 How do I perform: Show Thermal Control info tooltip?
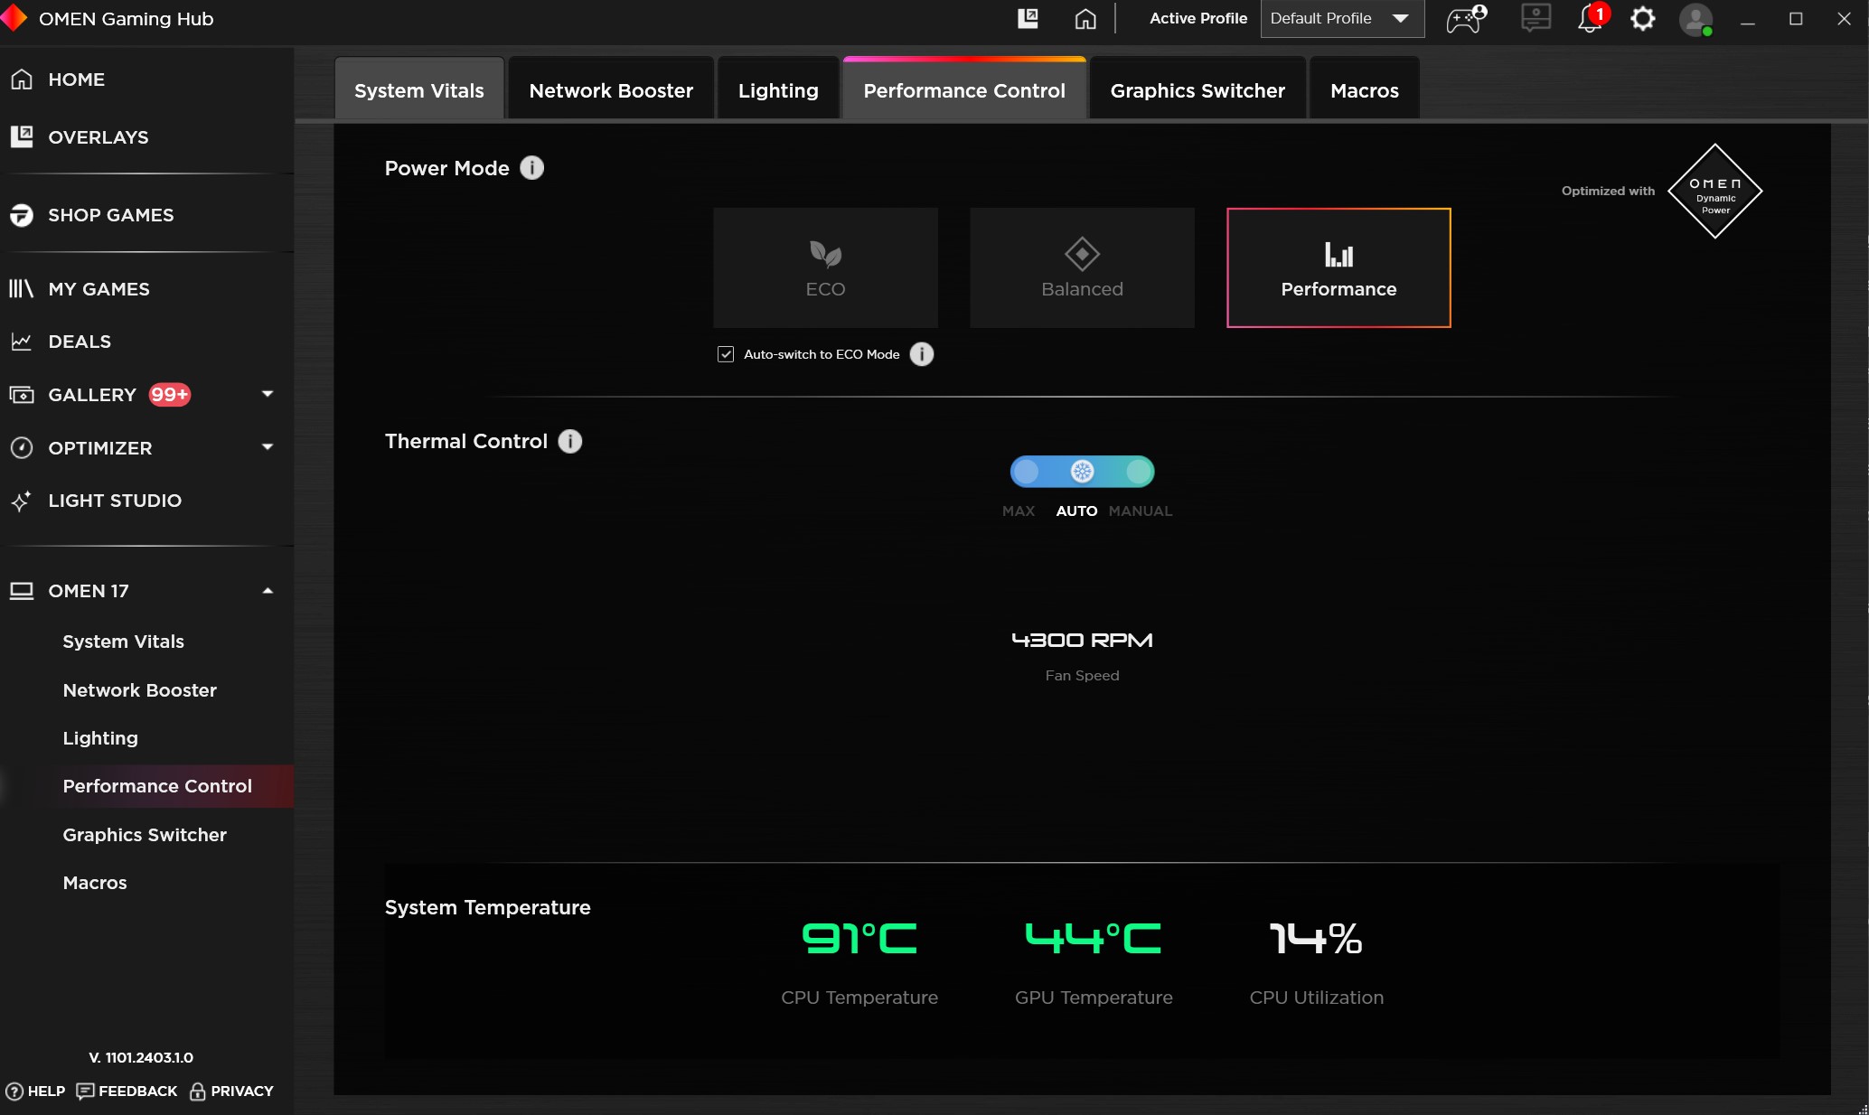[570, 441]
